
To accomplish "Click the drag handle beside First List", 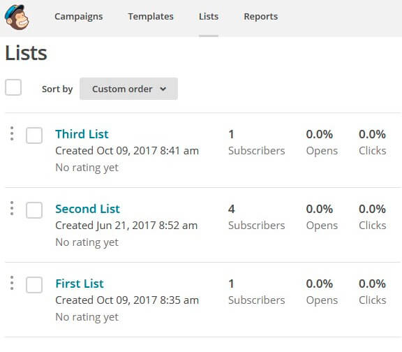I will 12,283.
